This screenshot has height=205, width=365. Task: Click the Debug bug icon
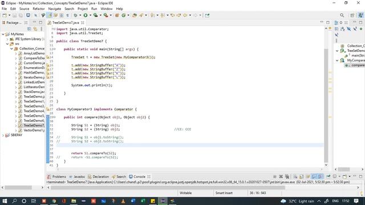(75, 15)
